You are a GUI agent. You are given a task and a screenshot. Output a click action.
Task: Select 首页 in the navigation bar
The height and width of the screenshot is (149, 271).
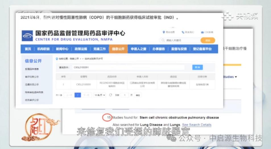point(28,49)
